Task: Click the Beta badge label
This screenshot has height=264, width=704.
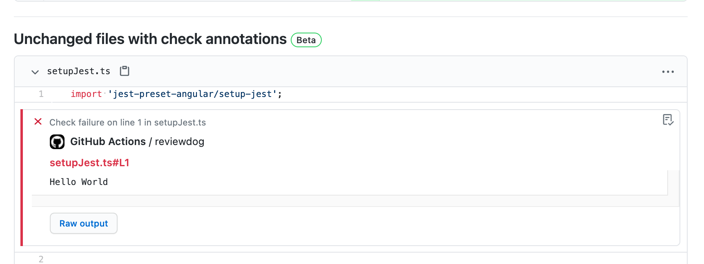Action: (305, 40)
